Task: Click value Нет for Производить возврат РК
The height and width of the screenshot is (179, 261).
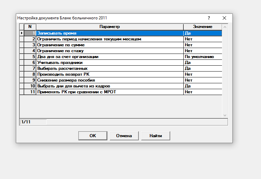Action: click(203, 74)
